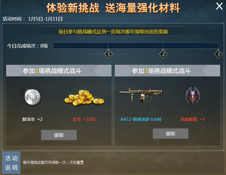This screenshot has height=175, width=226.
Task: Click the 活动说明 info box
Action: [11, 163]
